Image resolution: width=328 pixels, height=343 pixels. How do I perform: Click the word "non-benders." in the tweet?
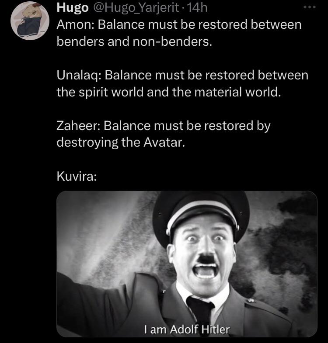(x=172, y=41)
